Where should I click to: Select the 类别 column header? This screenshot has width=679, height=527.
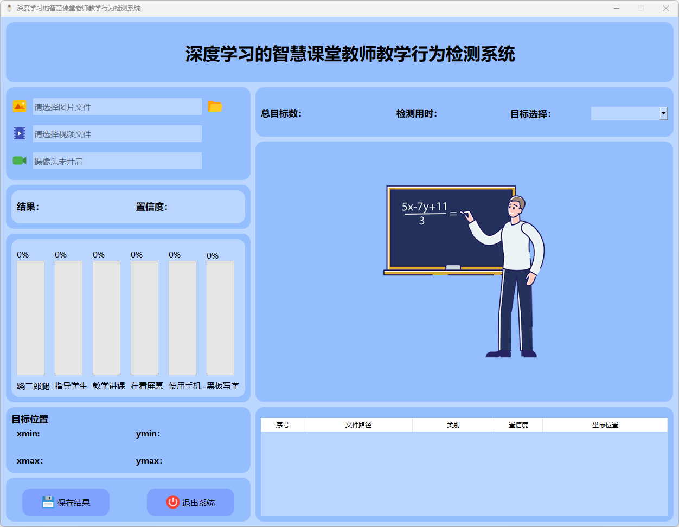453,425
